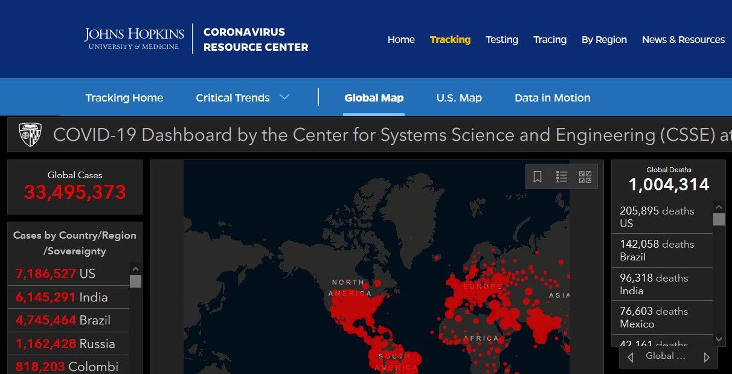The height and width of the screenshot is (374, 732).
Task: Open the map bookmarks icon
Action: pyautogui.click(x=538, y=176)
